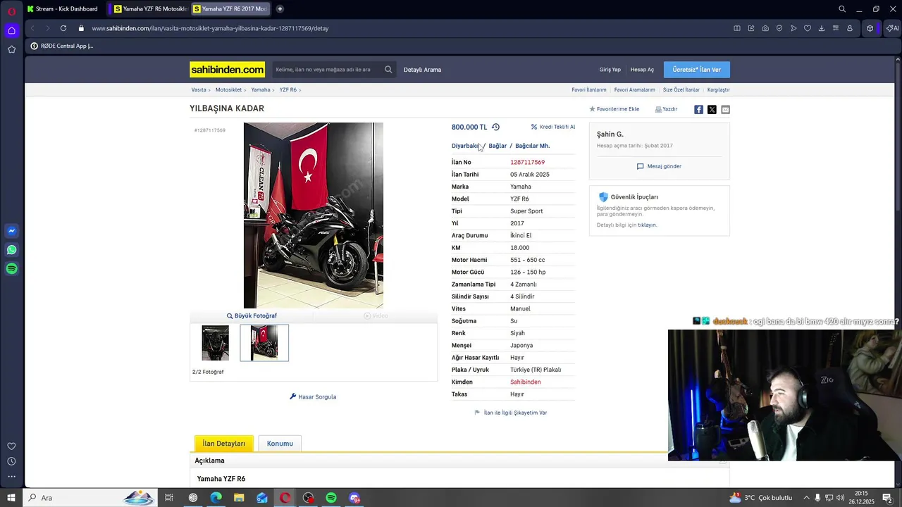Viewport: 902px width, 507px height.
Task: Click Diyarbakır location link
Action: click(x=465, y=146)
